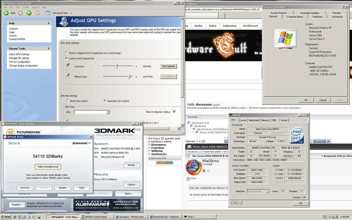The width and height of the screenshot is (352, 220).
Task: Open the GPU fans dropdown list
Action: [108, 112]
